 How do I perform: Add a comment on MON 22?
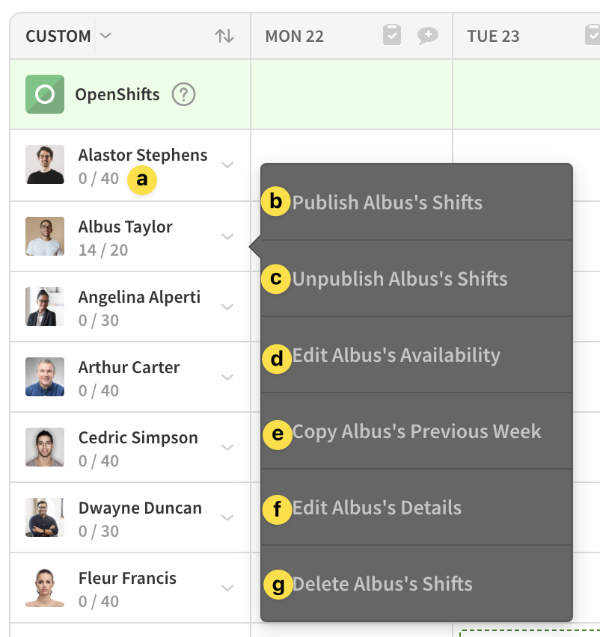click(428, 35)
